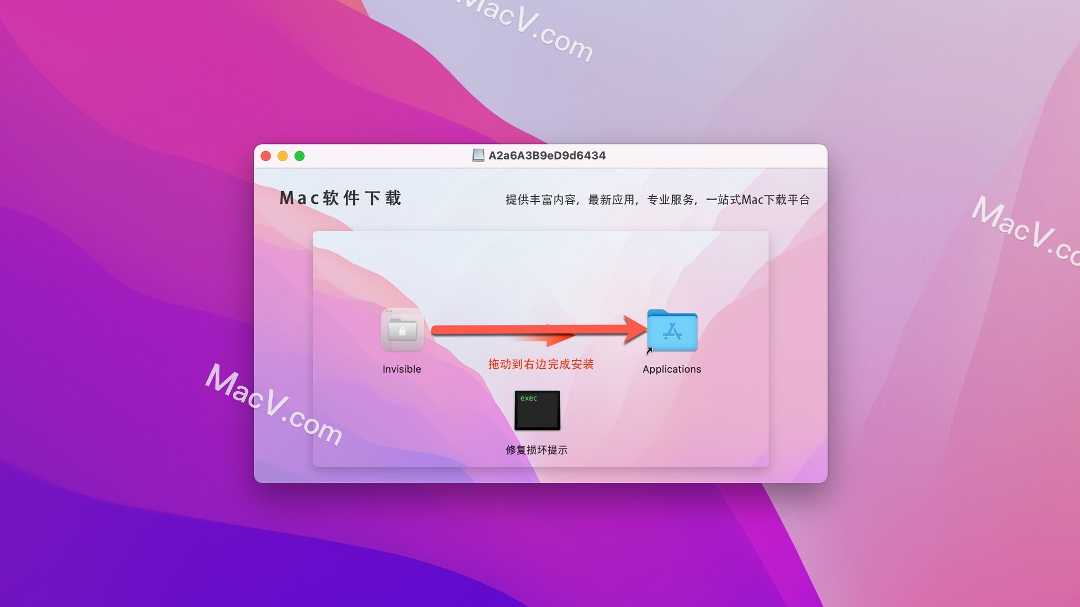This screenshot has width=1080, height=607.
Task: Select 提供丰富内容 platform description text
Action: [x=656, y=198]
